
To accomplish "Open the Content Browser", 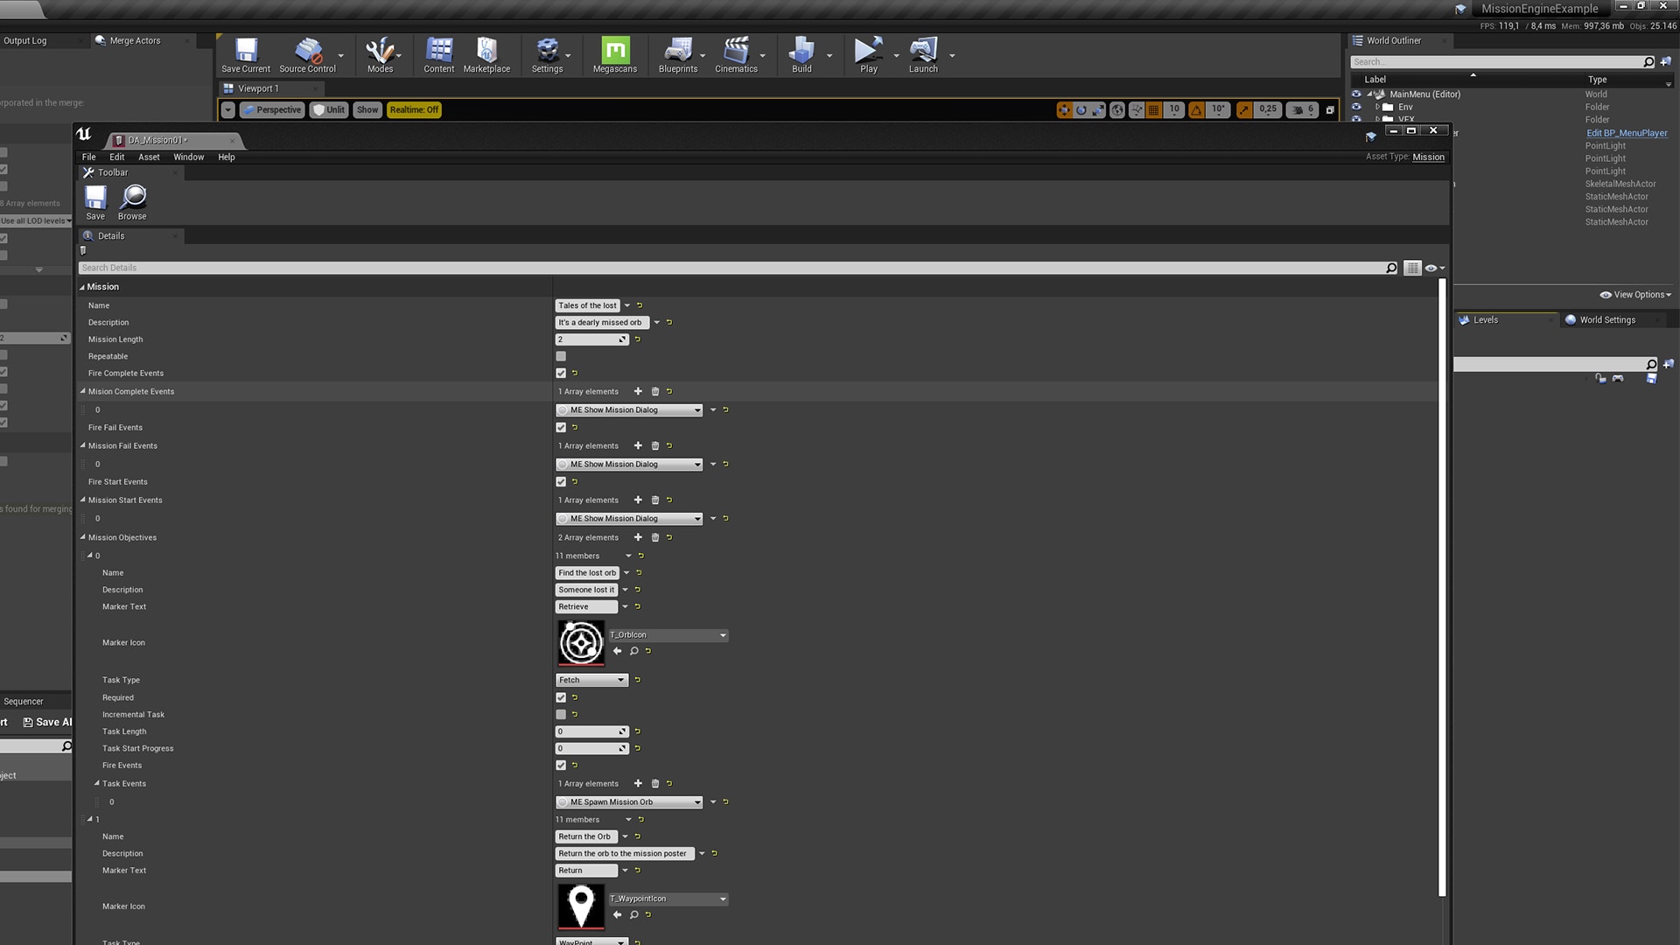I will (438, 54).
